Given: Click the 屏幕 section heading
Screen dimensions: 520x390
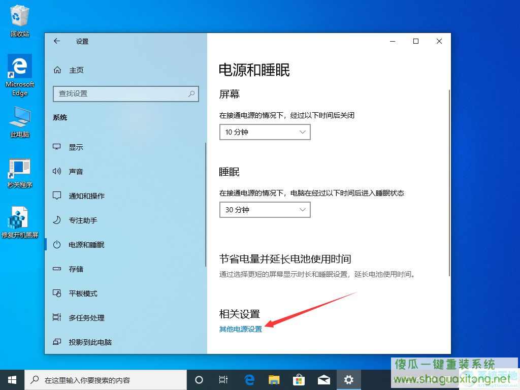Looking at the screenshot, I should 229,94.
